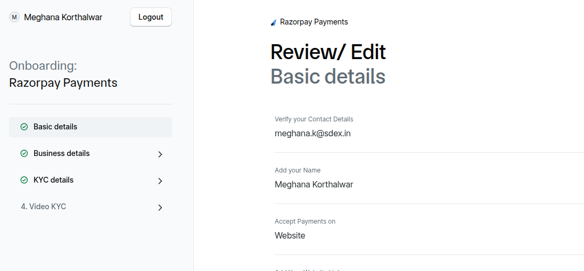
Task: Click the user avatar "M" icon
Action: [x=14, y=17]
